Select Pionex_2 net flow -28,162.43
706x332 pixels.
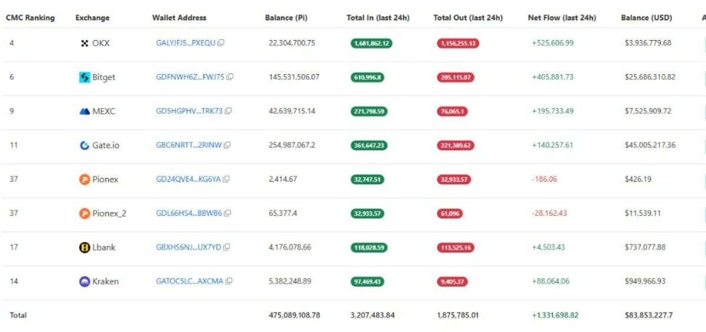(x=549, y=214)
